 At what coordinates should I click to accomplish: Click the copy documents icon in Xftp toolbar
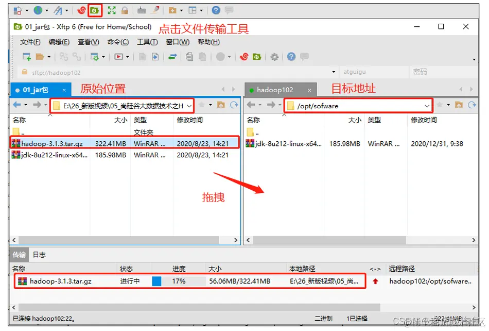pos(189,57)
